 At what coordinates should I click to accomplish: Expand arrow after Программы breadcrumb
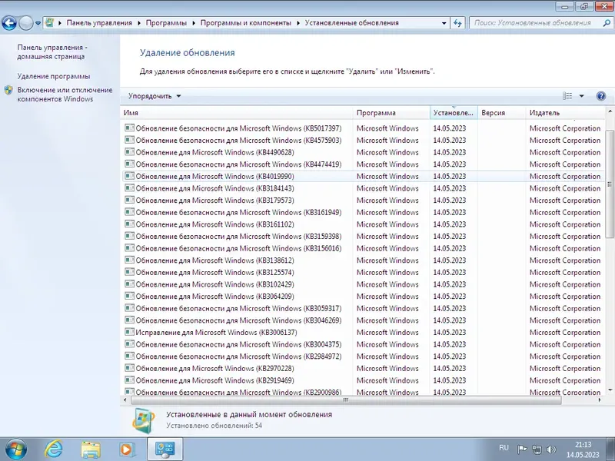pos(194,23)
